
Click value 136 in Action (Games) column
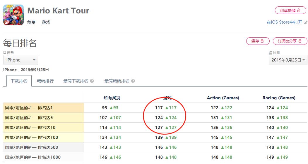215,128
